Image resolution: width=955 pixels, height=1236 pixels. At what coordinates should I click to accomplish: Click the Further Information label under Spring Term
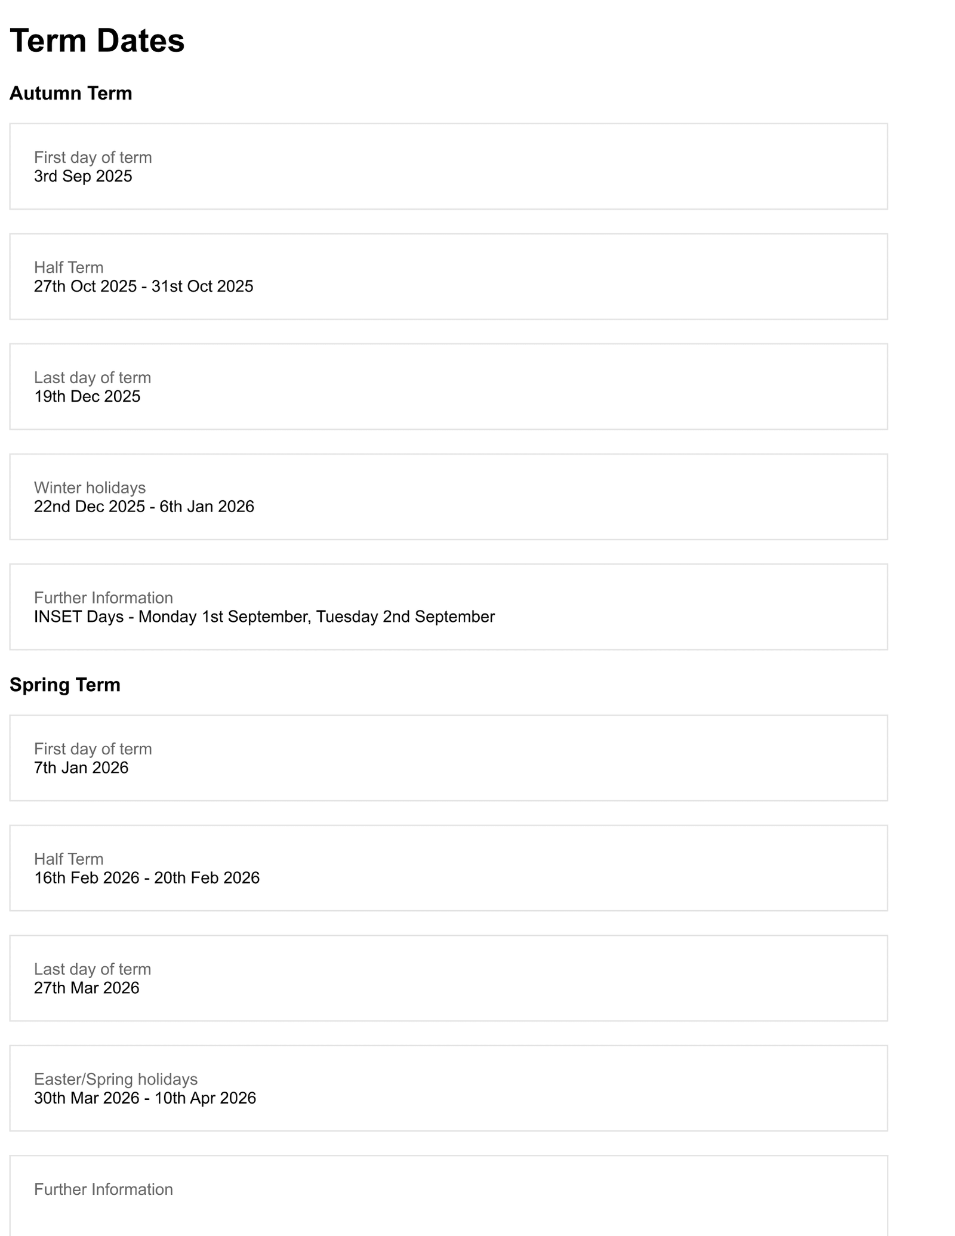(103, 1189)
